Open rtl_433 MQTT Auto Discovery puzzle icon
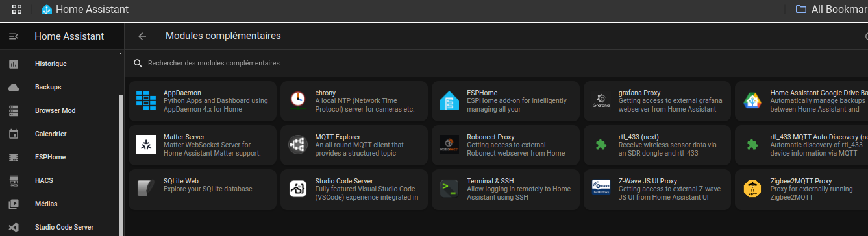Image resolution: width=868 pixels, height=236 pixels. click(752, 145)
